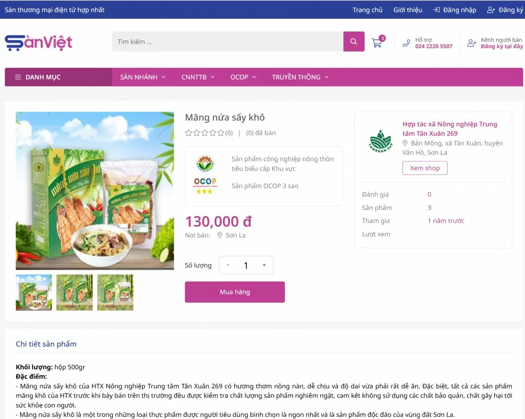Expand the CNNTTB dropdown menu

click(198, 77)
